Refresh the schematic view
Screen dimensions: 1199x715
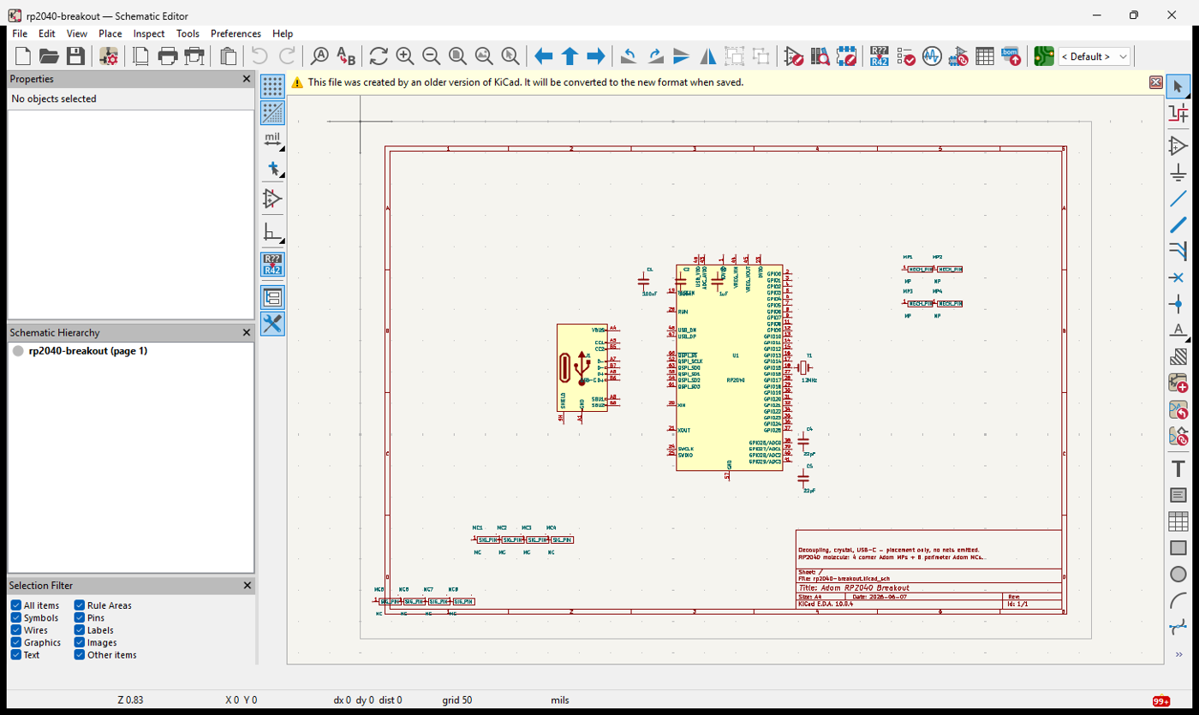pyautogui.click(x=379, y=57)
